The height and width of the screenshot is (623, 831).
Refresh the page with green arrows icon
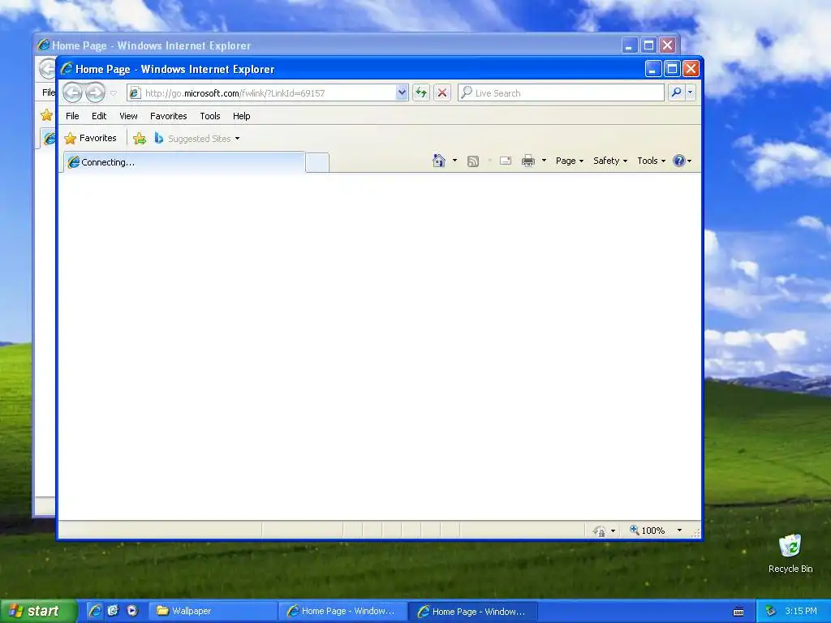tap(421, 92)
